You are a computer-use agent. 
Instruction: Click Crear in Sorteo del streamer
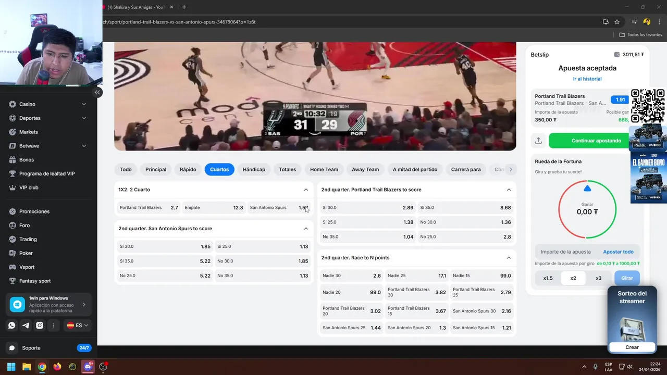pos(632,347)
